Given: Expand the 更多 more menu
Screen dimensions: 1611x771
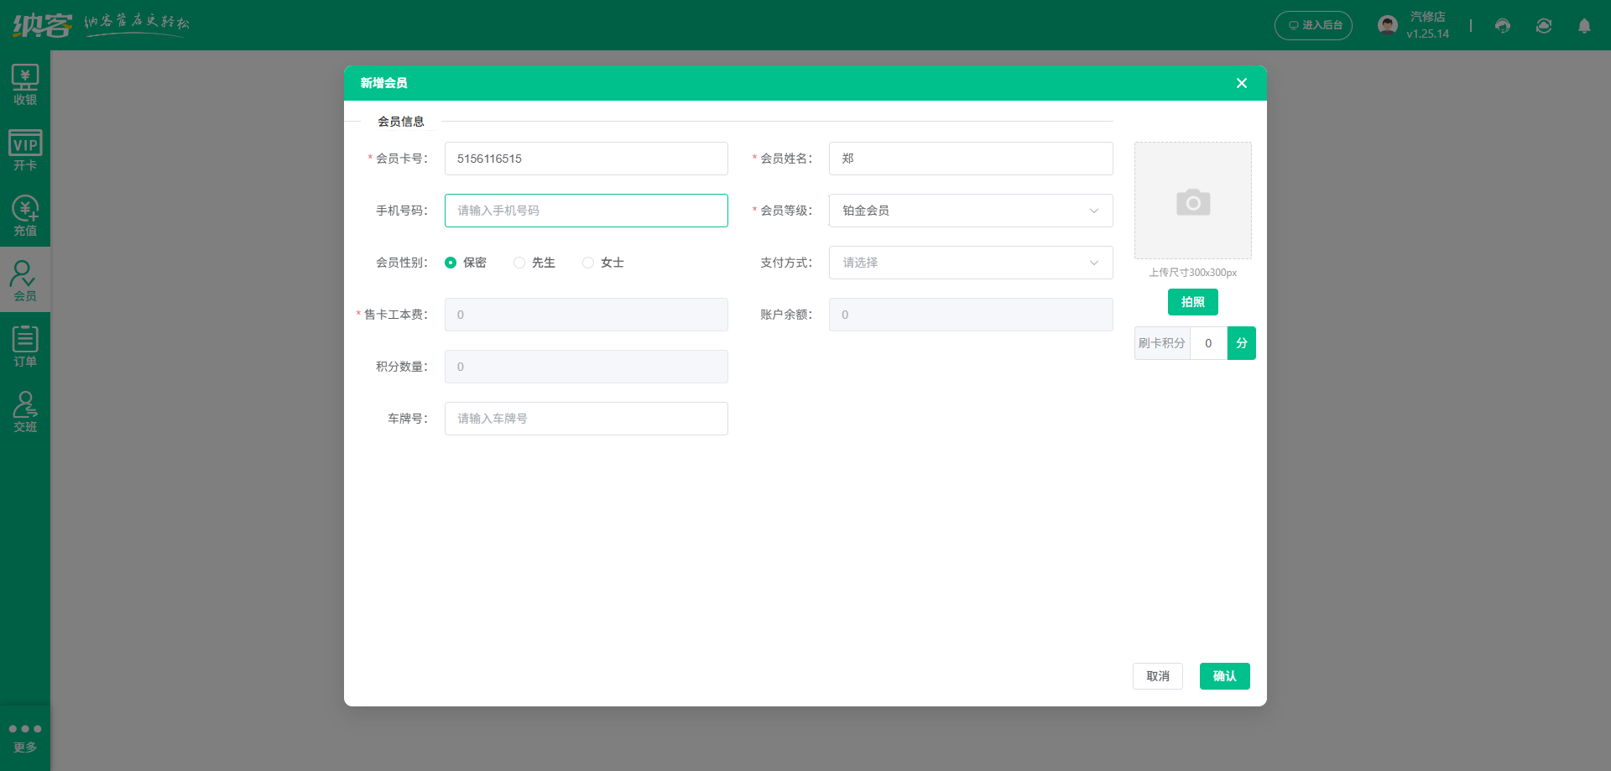Looking at the screenshot, I should [25, 736].
